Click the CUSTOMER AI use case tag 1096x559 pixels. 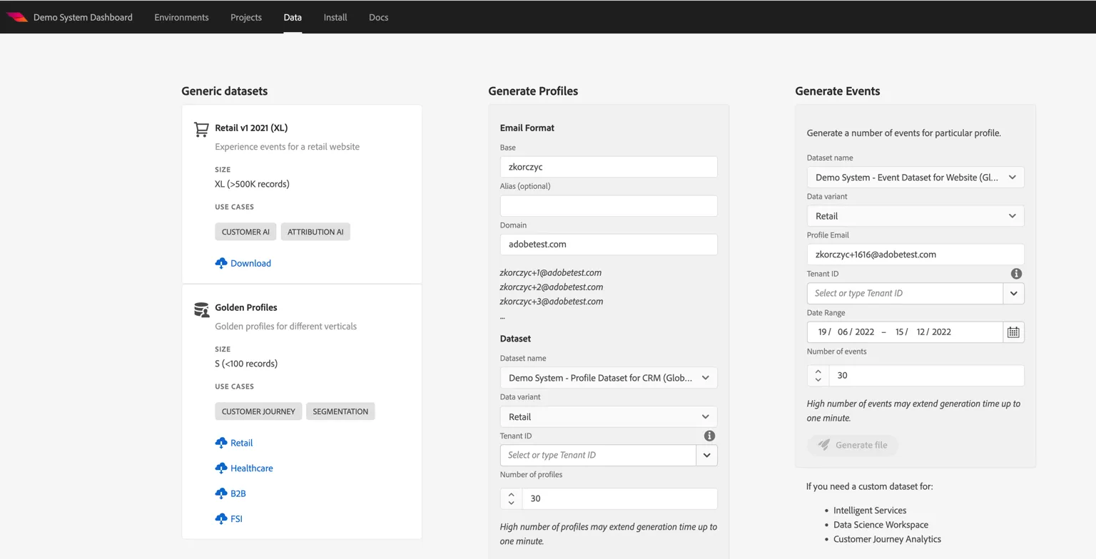245,232
